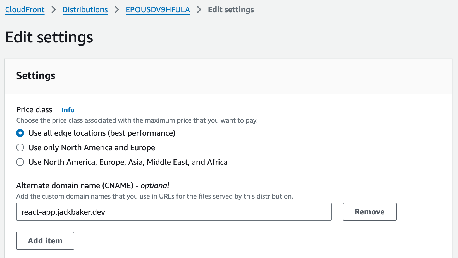
Task: Click the price class description text
Action: 137,121
